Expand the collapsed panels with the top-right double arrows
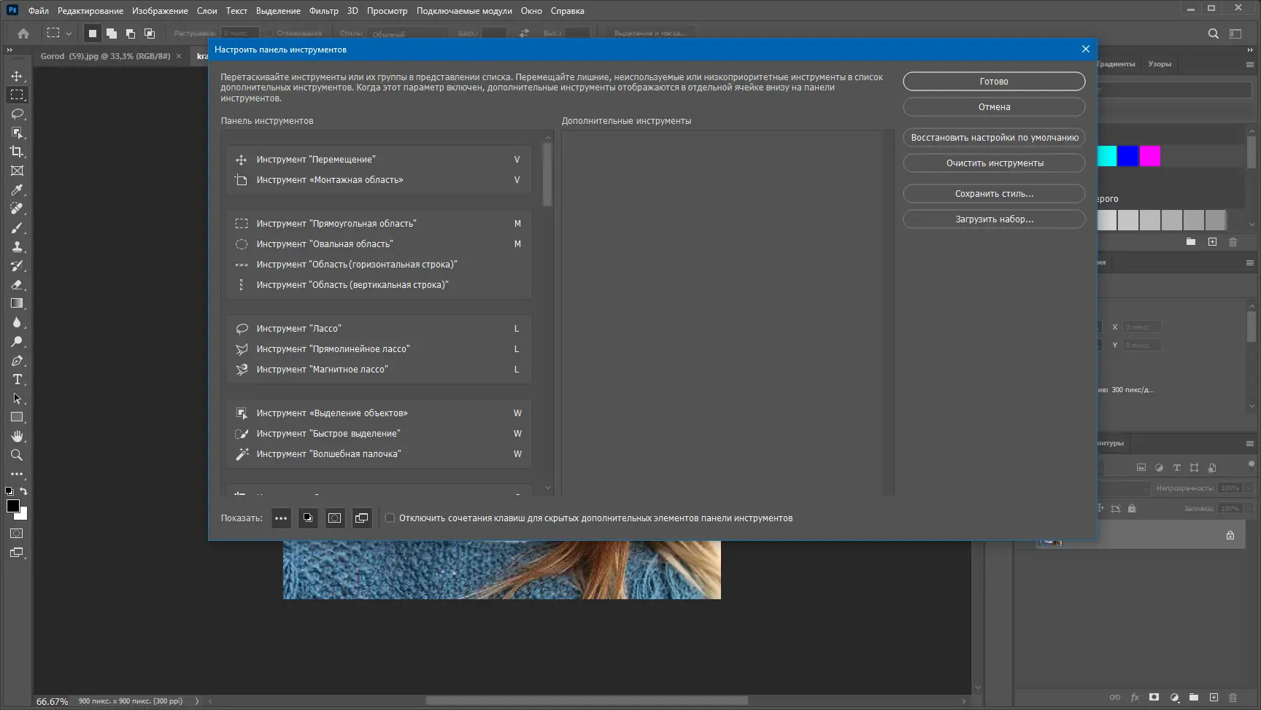 pyautogui.click(x=1249, y=50)
